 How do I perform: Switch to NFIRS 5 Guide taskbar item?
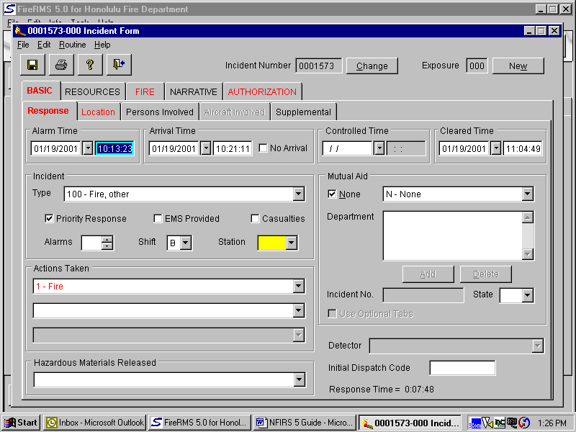(304, 423)
